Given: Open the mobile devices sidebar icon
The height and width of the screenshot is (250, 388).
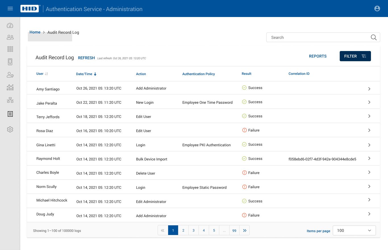Looking at the screenshot, I should click(10, 62).
